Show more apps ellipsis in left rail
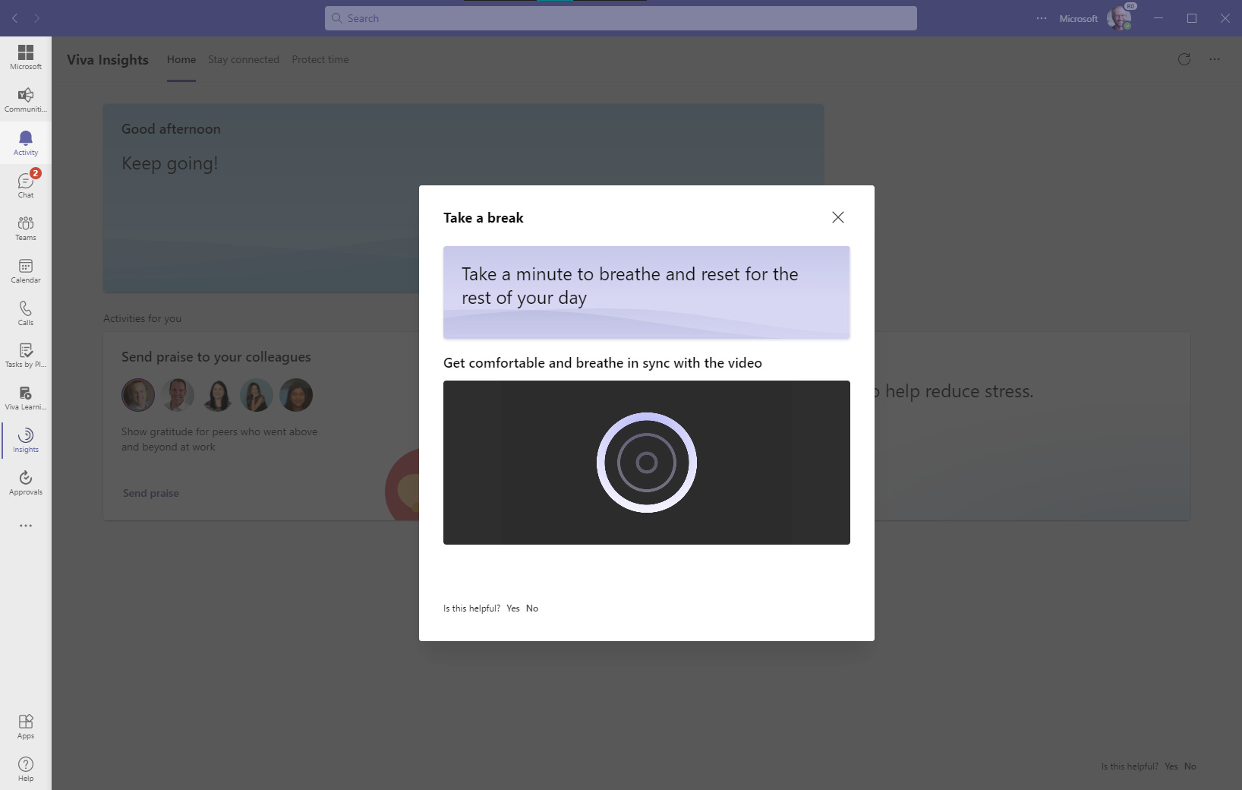The image size is (1242, 790). coord(26,526)
